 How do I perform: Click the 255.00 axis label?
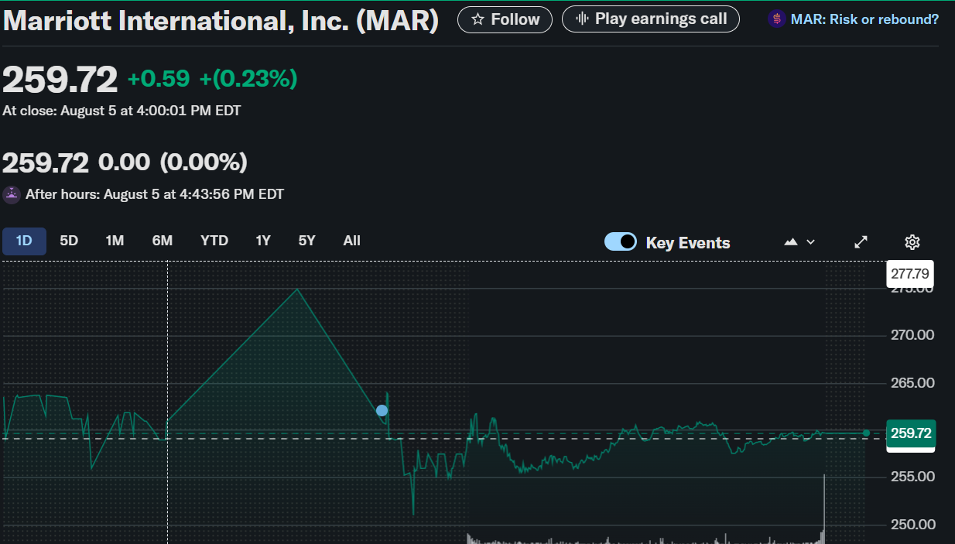click(912, 477)
